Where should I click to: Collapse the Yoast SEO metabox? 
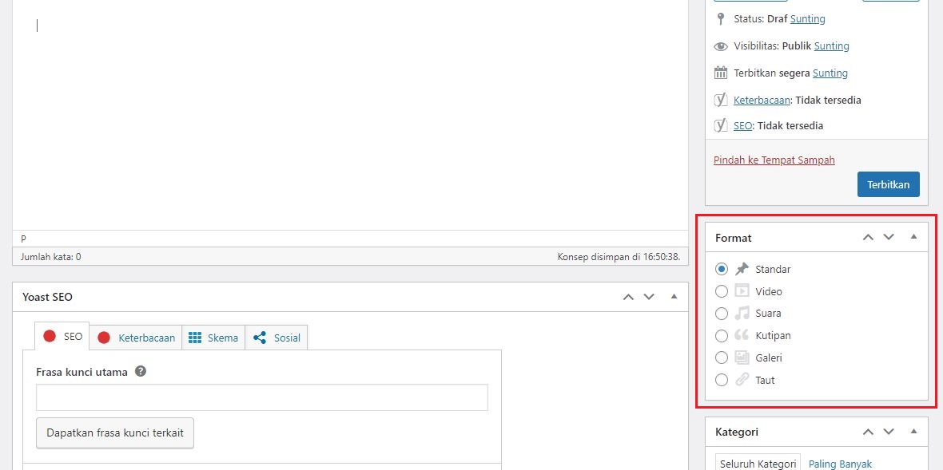click(674, 296)
